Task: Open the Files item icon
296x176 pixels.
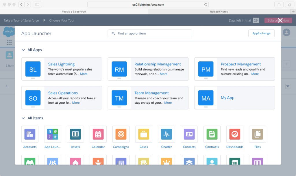Action: pyautogui.click(x=258, y=134)
